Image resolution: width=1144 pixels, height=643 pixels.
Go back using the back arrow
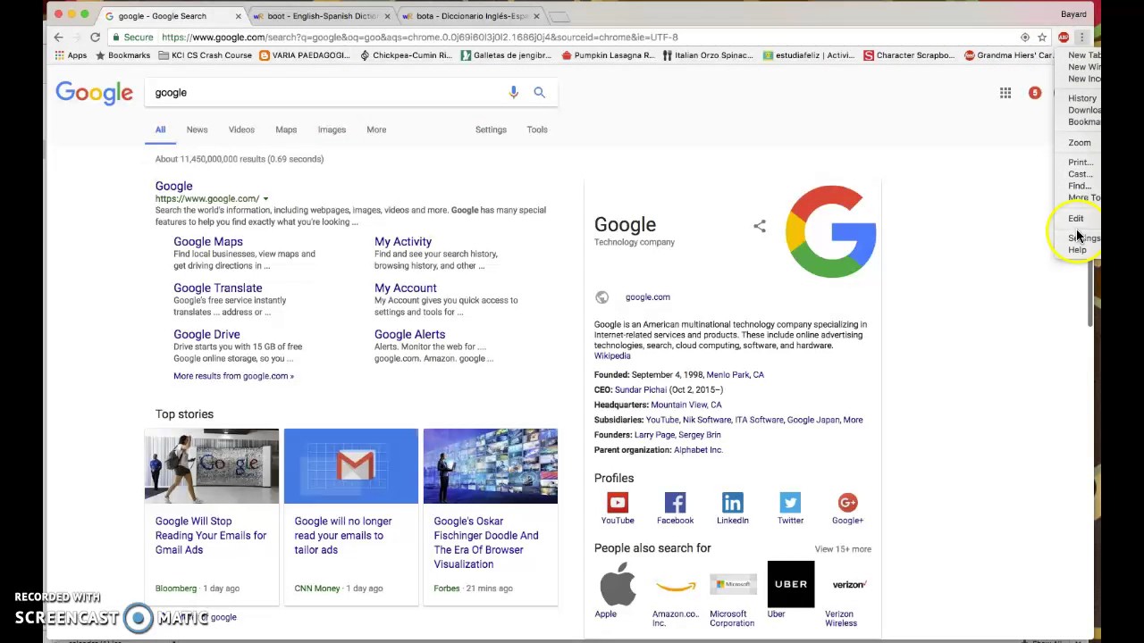(58, 38)
